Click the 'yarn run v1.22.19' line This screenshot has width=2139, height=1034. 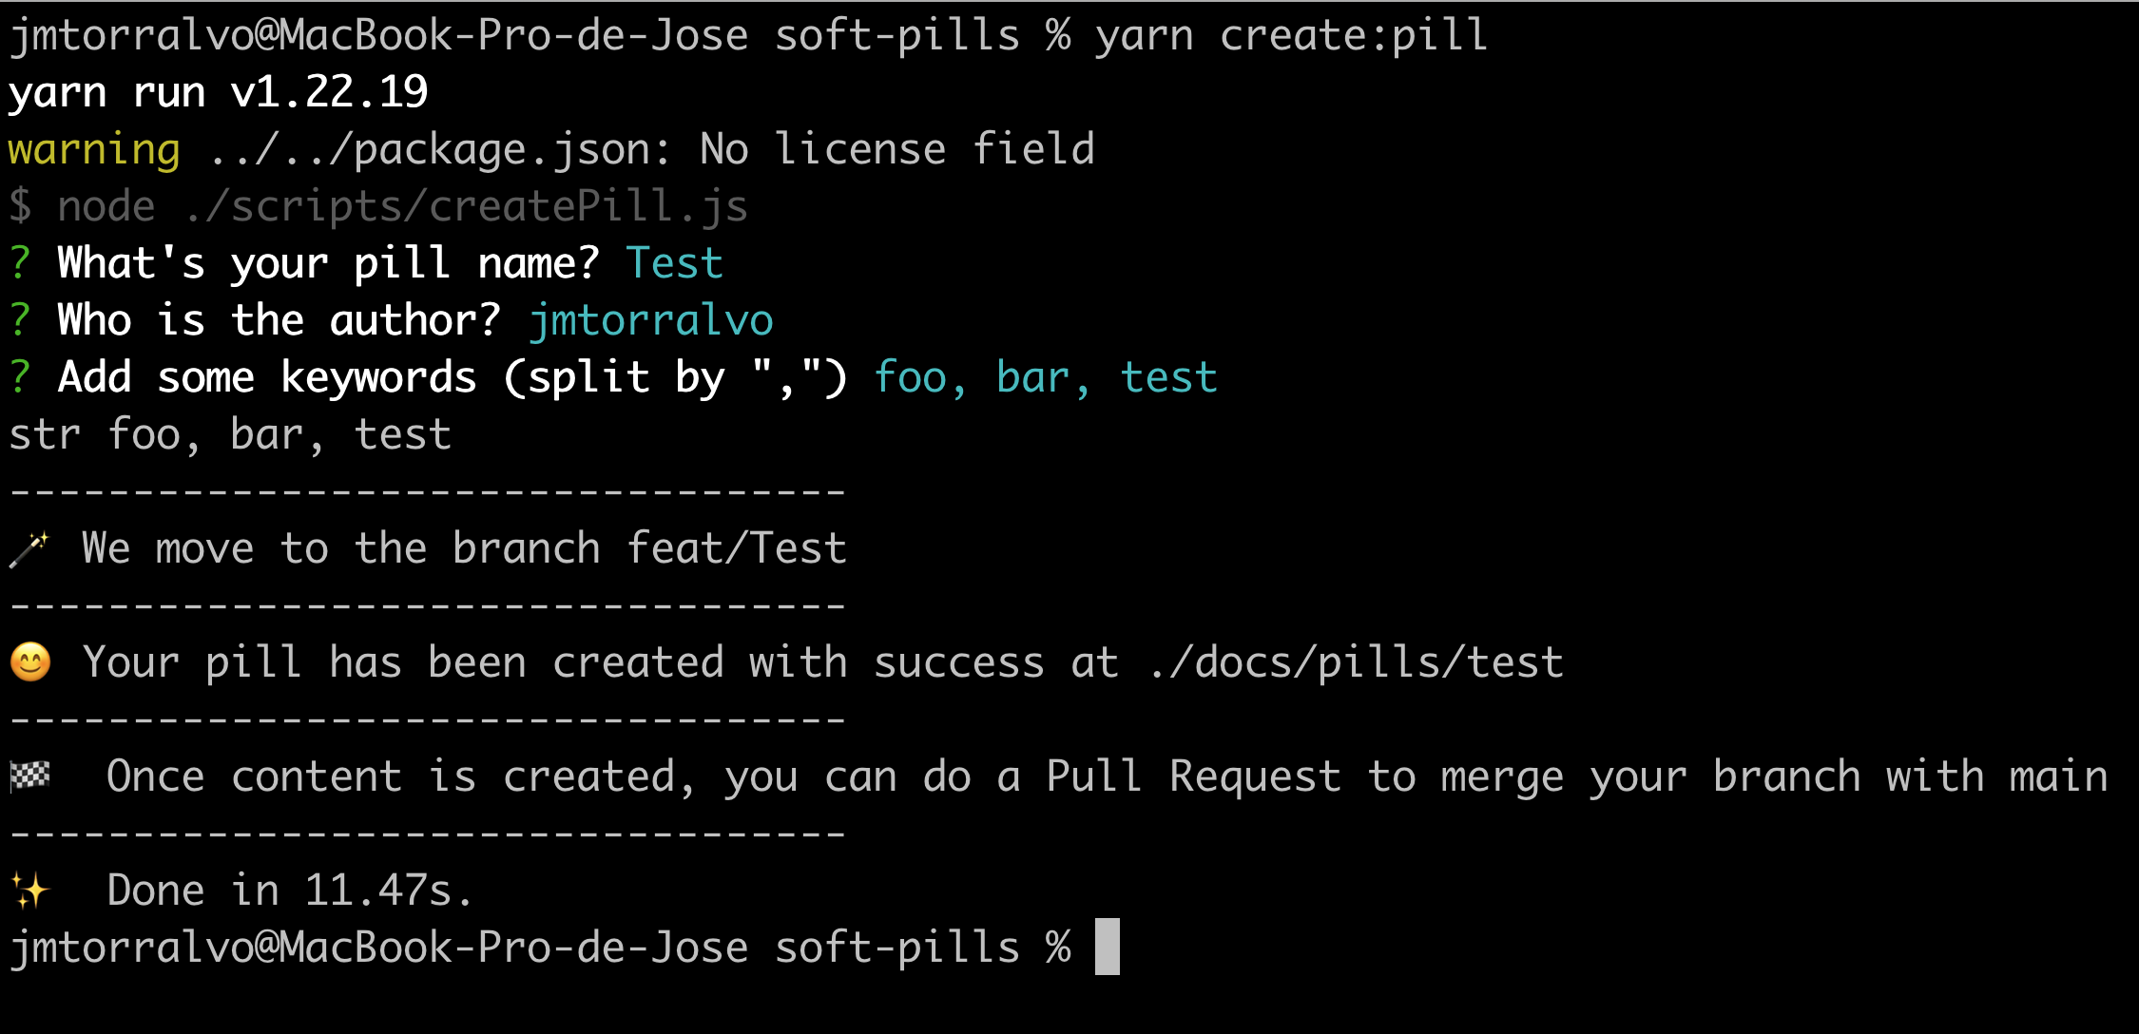pos(218,92)
